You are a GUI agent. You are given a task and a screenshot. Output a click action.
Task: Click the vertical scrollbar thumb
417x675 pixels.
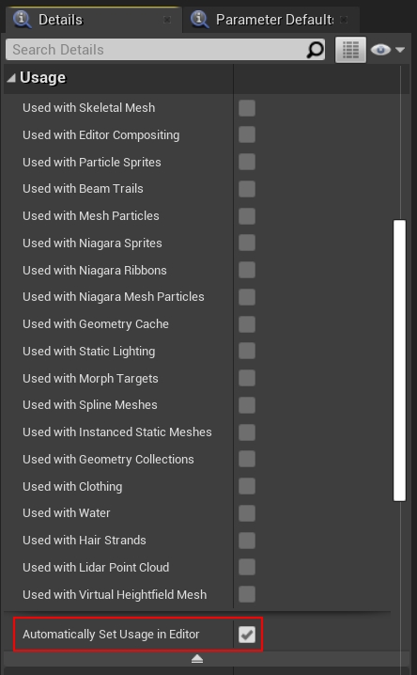tap(399, 360)
